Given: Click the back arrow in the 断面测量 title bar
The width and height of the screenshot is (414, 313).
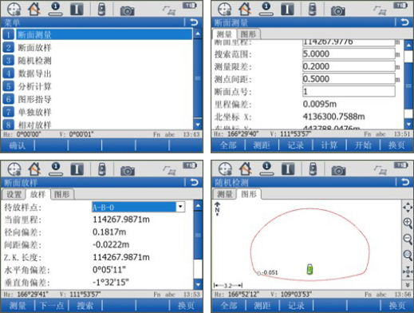Looking at the screenshot, I should pos(405,22).
